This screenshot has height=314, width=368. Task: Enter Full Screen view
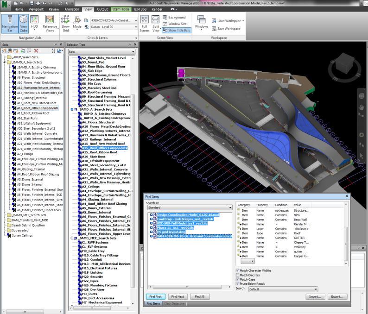[x=144, y=24]
